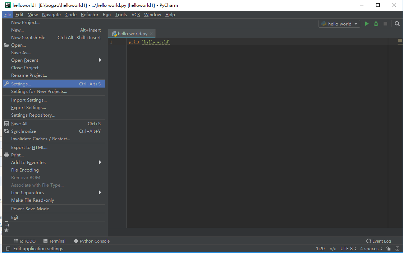Open Settings for New Projects...

pyautogui.click(x=54, y=92)
